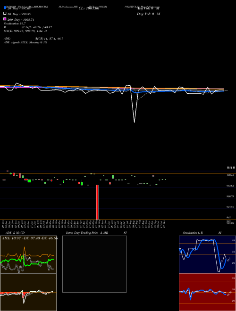Open the ADX indicator chart with orange line

(x=28, y=254)
